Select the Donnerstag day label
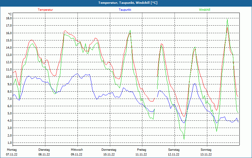Image resolution: width=252 pixels, height=158 pixels. pyautogui.click(x=109, y=149)
